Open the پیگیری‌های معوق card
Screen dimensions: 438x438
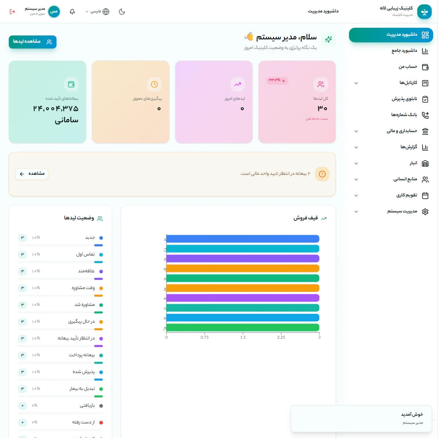(x=131, y=102)
